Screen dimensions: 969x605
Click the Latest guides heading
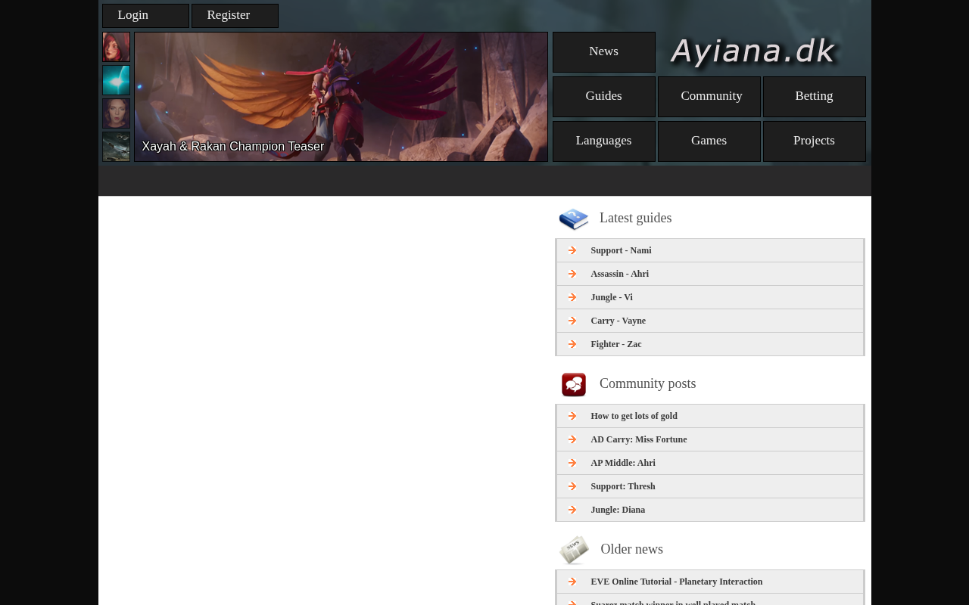pyautogui.click(x=636, y=218)
